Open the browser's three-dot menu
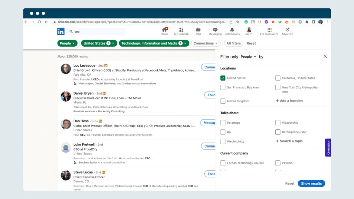The height and width of the screenshot is (199, 354). [327, 21]
